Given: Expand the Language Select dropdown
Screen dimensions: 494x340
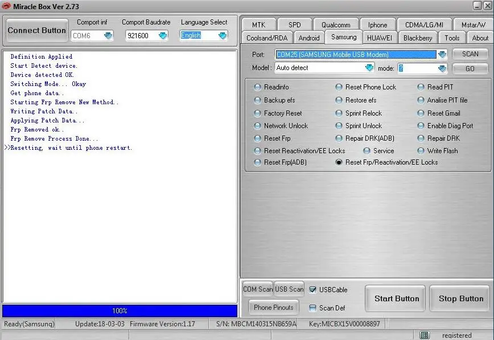Looking at the screenshot, I should (x=223, y=35).
